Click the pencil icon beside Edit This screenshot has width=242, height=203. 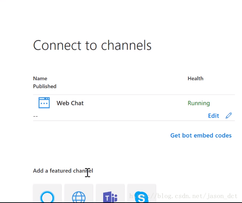[x=229, y=115]
